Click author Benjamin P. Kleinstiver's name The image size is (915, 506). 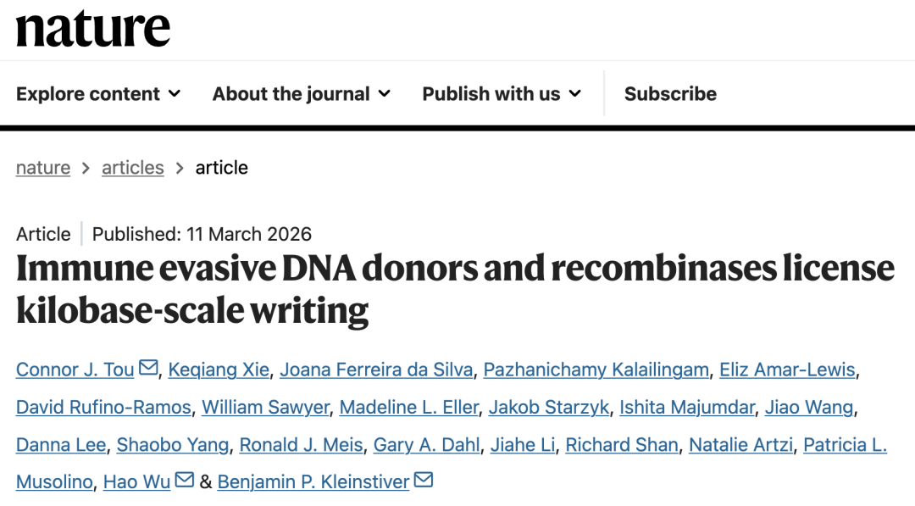click(313, 481)
